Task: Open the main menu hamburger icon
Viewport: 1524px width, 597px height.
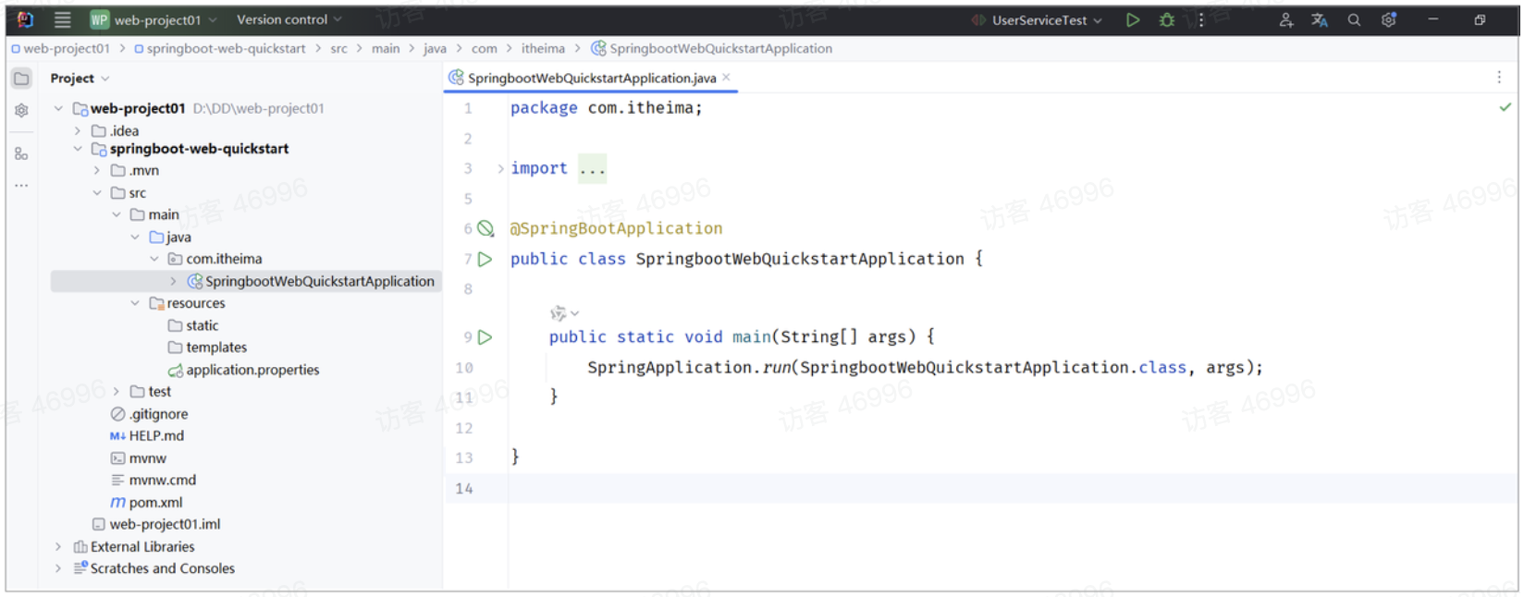Action: (62, 19)
